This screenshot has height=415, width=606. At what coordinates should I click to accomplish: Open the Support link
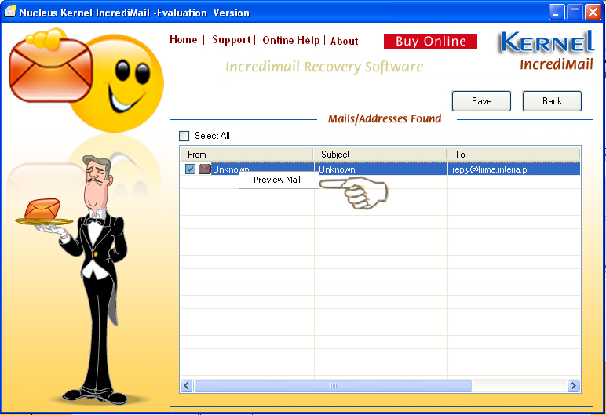click(x=231, y=40)
